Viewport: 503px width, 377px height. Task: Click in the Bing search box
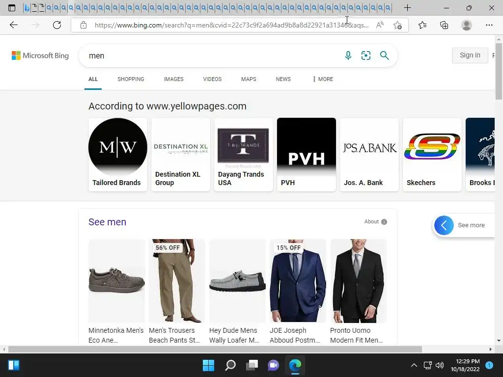pos(212,55)
